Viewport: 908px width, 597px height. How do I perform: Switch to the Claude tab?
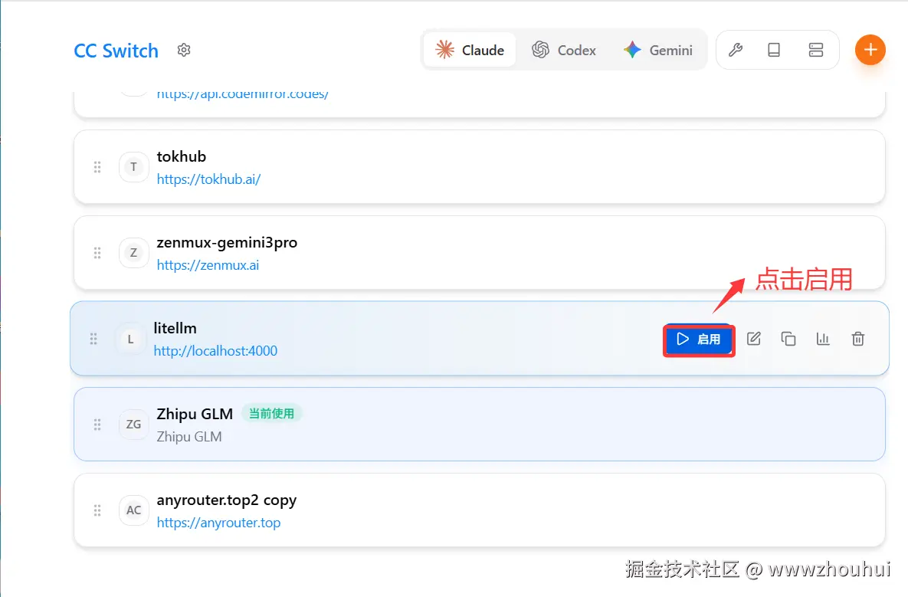pos(470,51)
